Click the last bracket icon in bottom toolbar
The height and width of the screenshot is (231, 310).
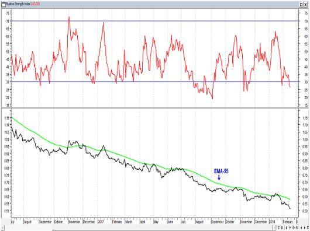[x=308, y=228]
